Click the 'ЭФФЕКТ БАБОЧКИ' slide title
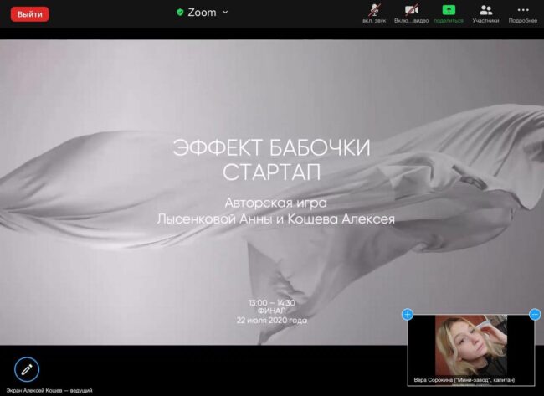 (x=271, y=147)
